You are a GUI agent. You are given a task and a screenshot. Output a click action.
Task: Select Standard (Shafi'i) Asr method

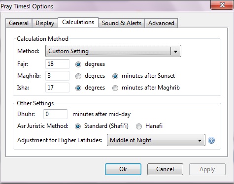coord(78,126)
